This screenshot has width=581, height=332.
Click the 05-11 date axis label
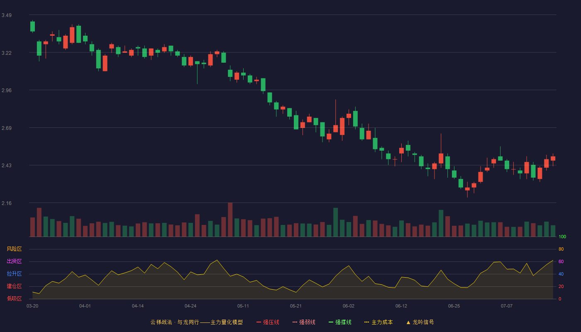[x=243, y=306]
